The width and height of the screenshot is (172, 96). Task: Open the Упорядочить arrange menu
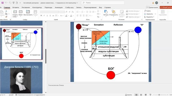click(113, 14)
